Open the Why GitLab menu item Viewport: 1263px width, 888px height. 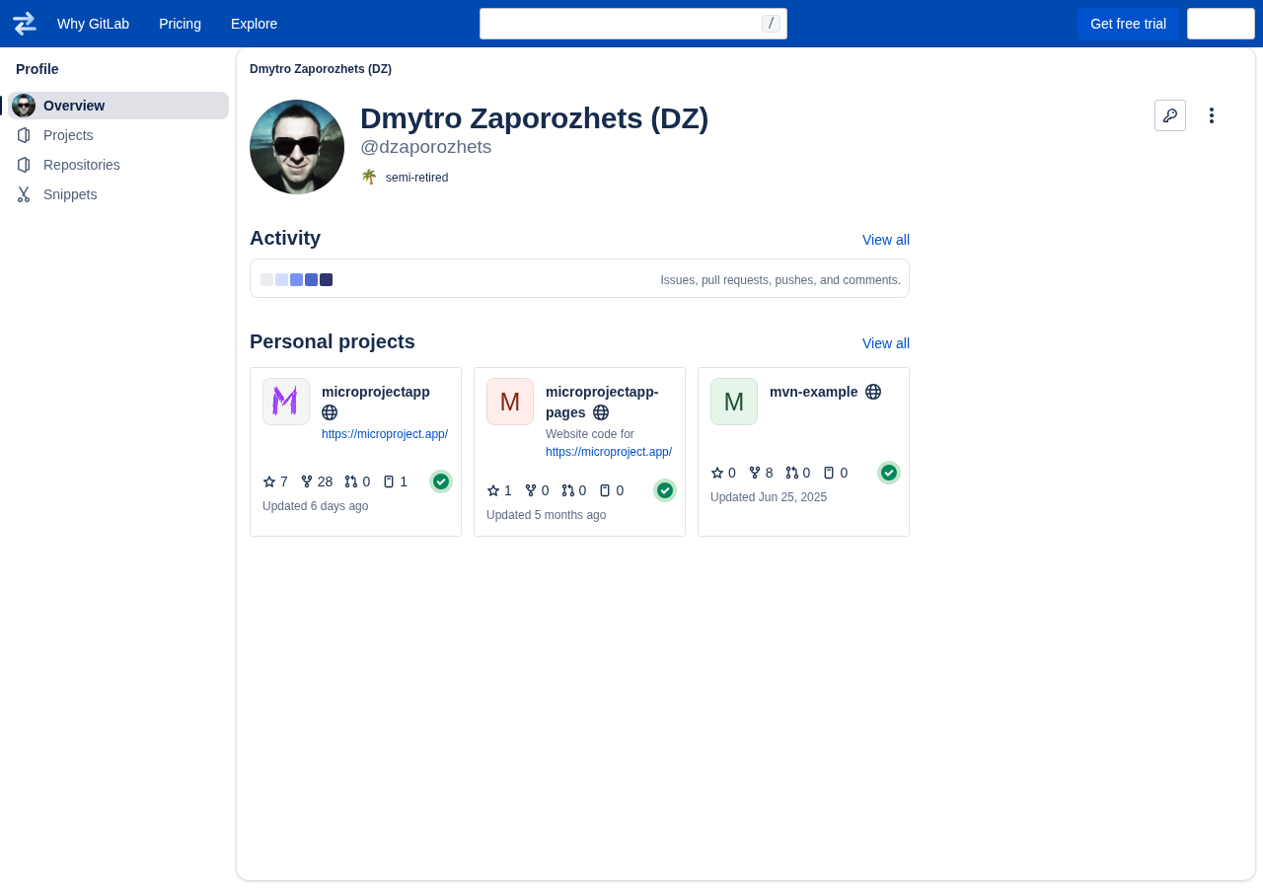93,24
